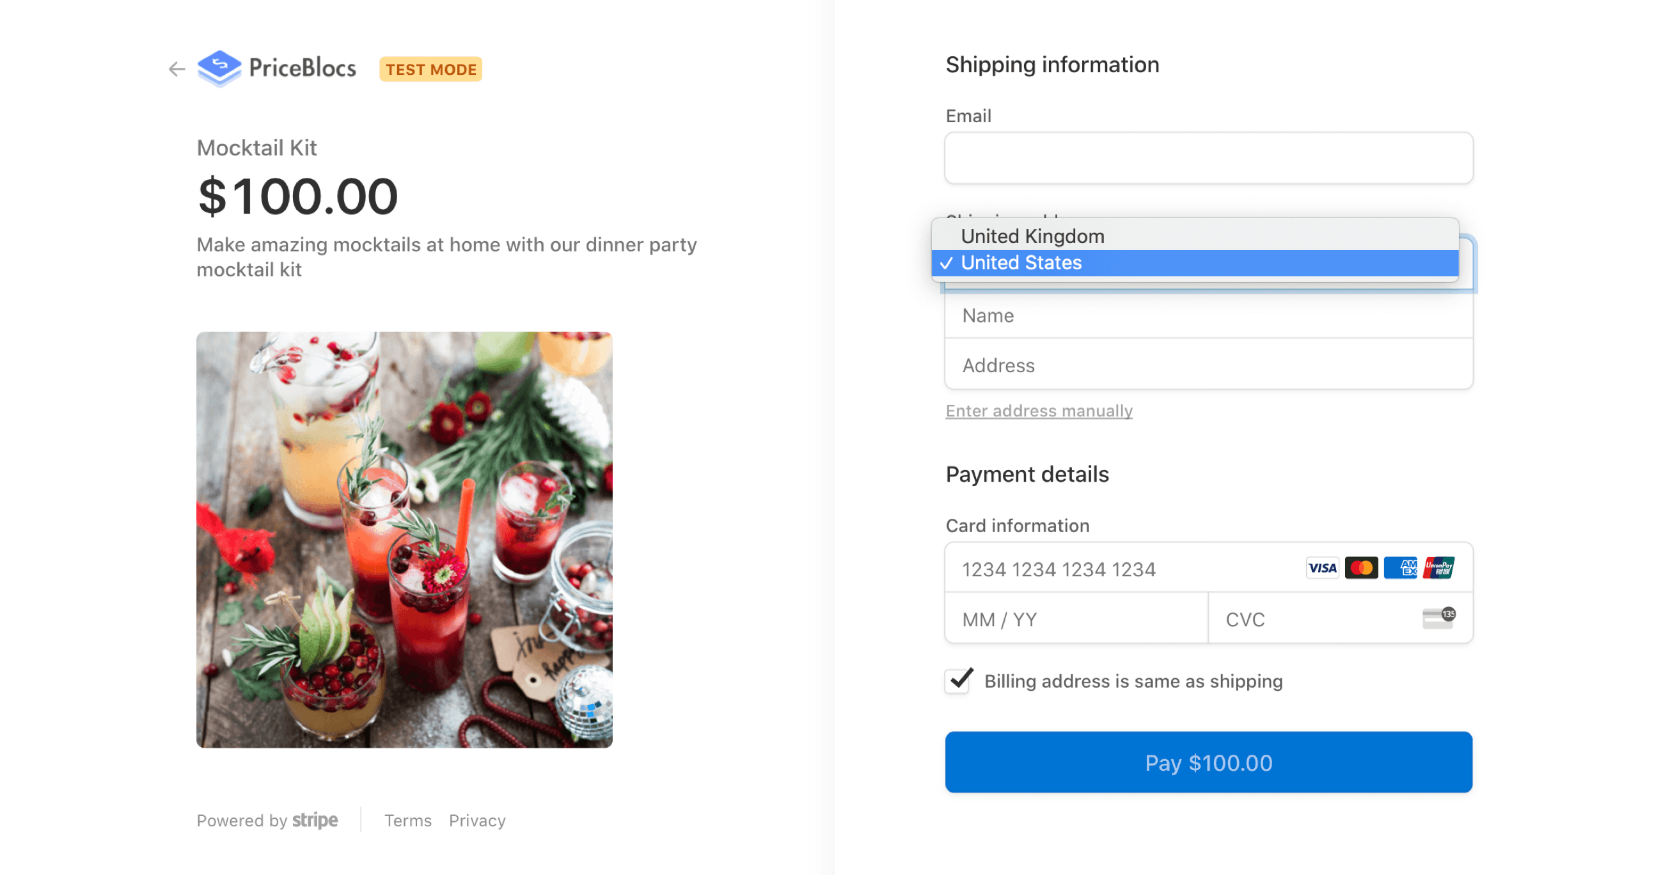Open the Privacy page

476,820
